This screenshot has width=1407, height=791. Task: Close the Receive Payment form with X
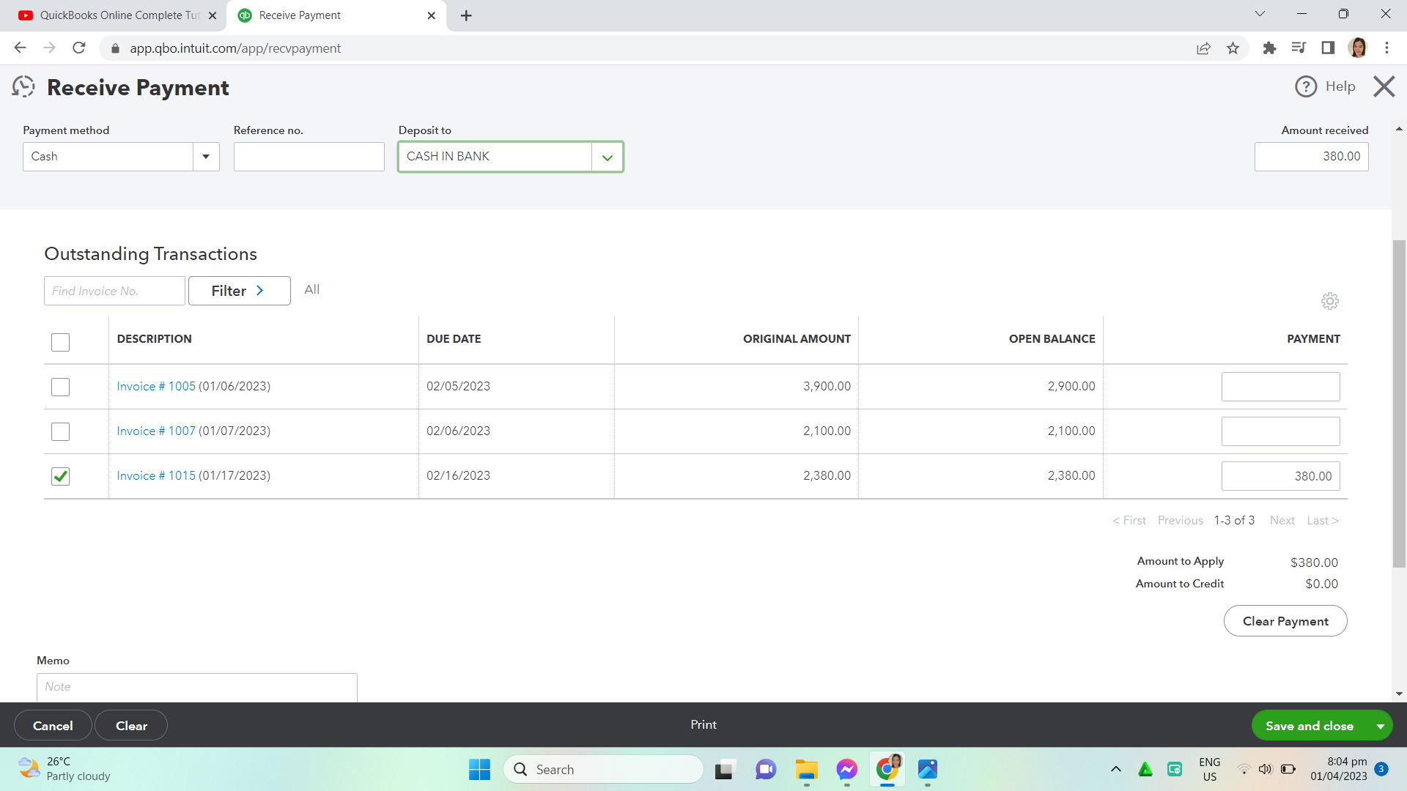tap(1384, 86)
